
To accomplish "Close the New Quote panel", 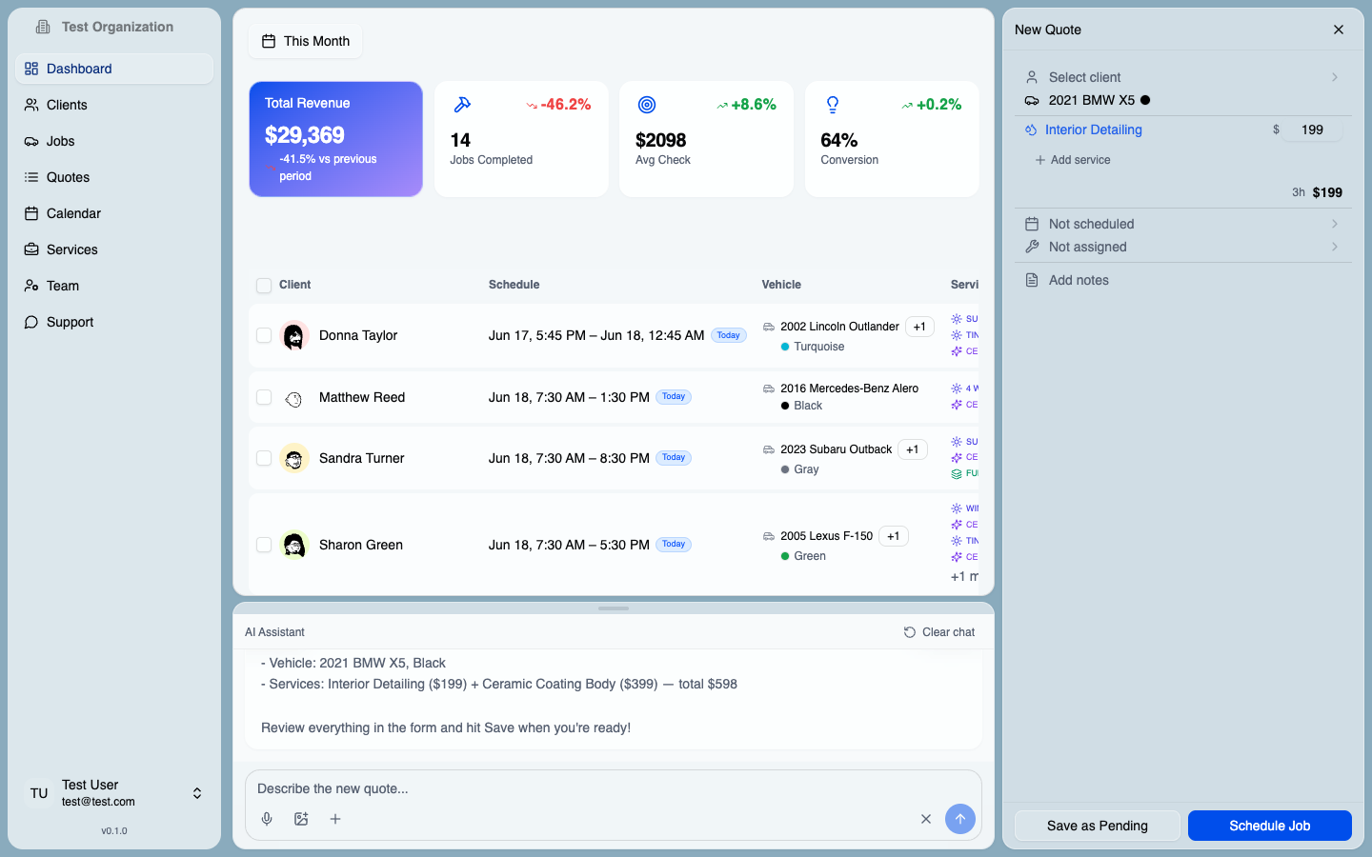I will coord(1339,30).
